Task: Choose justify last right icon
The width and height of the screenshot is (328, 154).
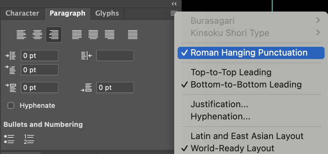Action: pyautogui.click(x=110, y=34)
